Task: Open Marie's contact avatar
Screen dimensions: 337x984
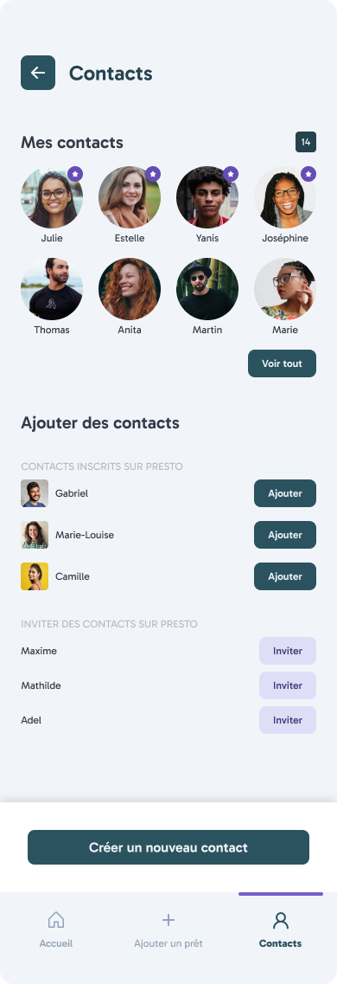Action: pyautogui.click(x=285, y=289)
